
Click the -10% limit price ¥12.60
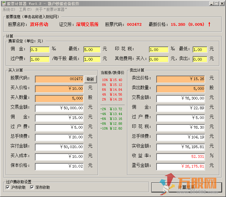click(116, 128)
